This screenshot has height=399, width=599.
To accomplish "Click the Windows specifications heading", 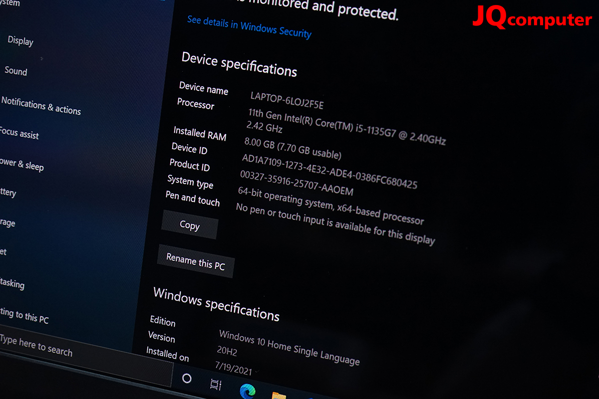I will tap(216, 304).
